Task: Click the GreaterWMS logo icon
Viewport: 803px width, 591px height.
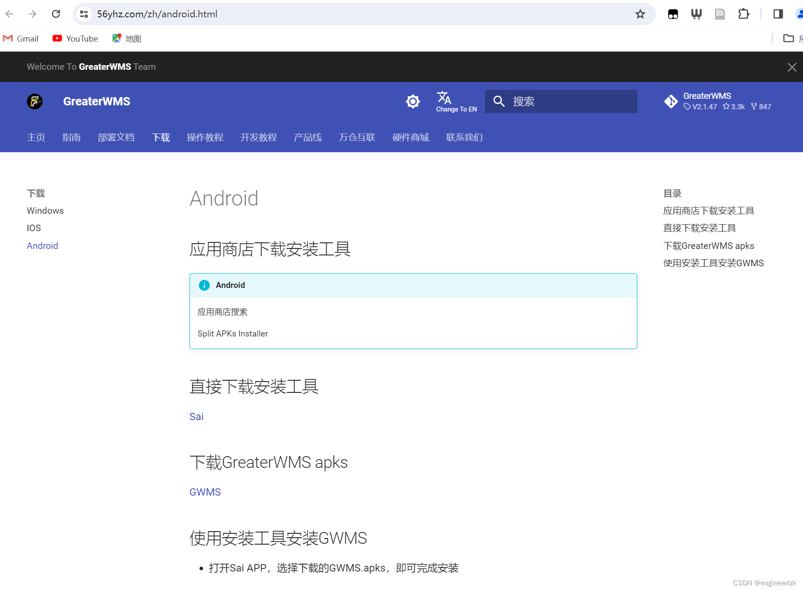Action: [x=35, y=101]
